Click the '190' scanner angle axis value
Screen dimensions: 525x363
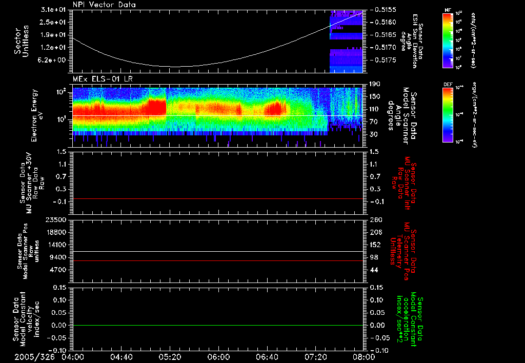tap(376, 84)
